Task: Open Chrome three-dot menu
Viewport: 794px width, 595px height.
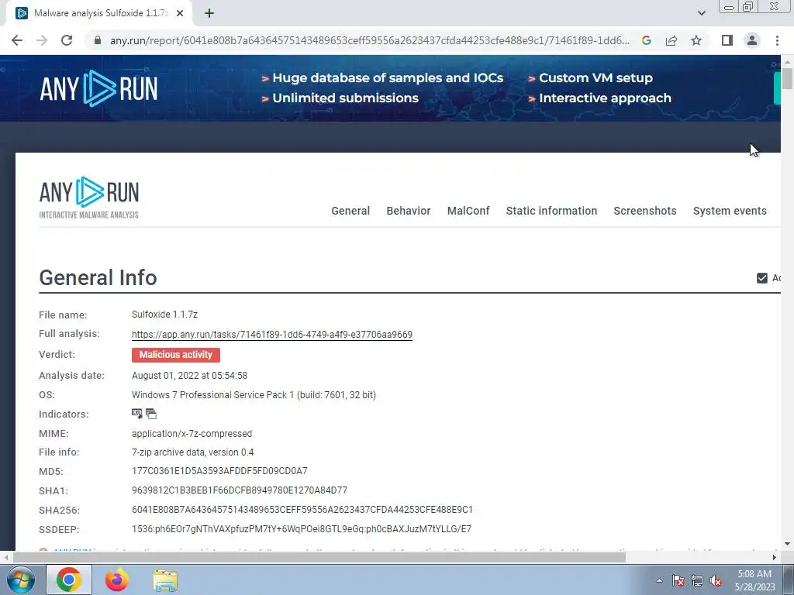Action: click(777, 40)
